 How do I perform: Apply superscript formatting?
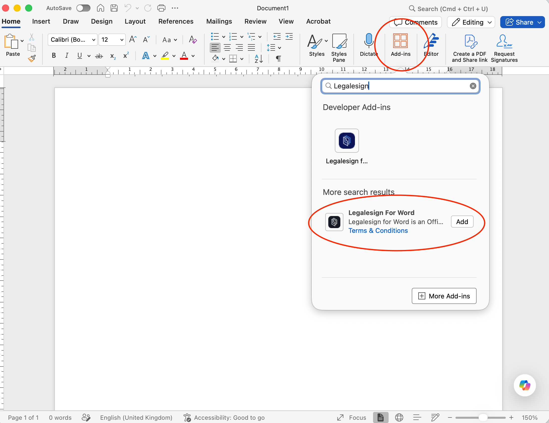pos(126,55)
